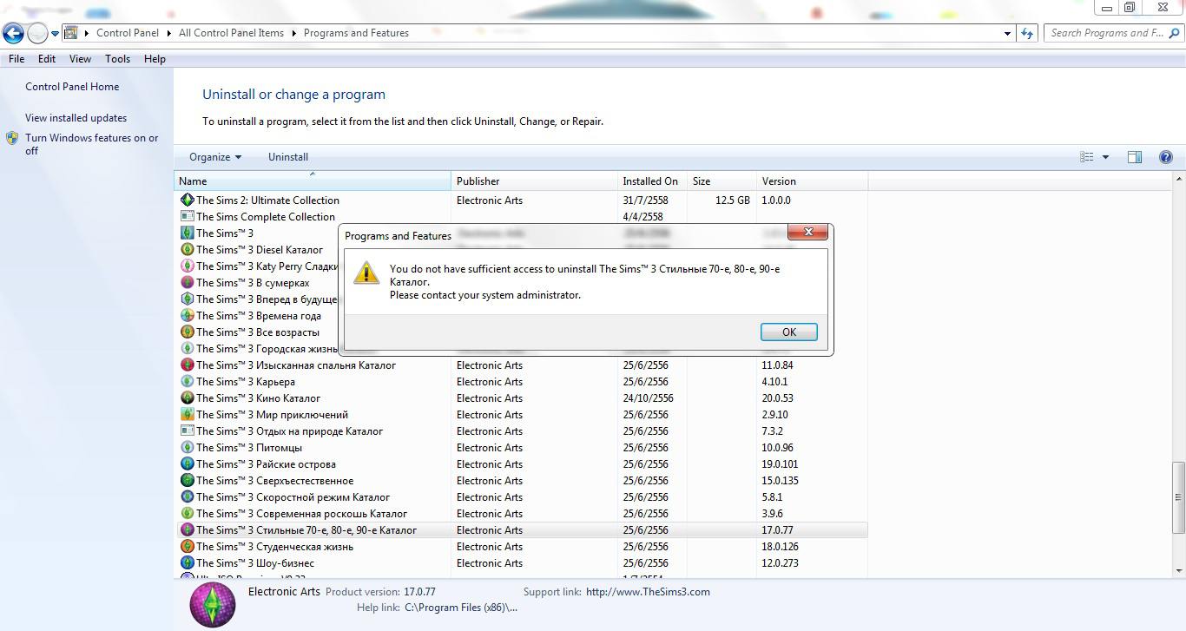Click The Sims 3 Времена года icon
Image resolution: width=1186 pixels, height=631 pixels.
point(187,316)
